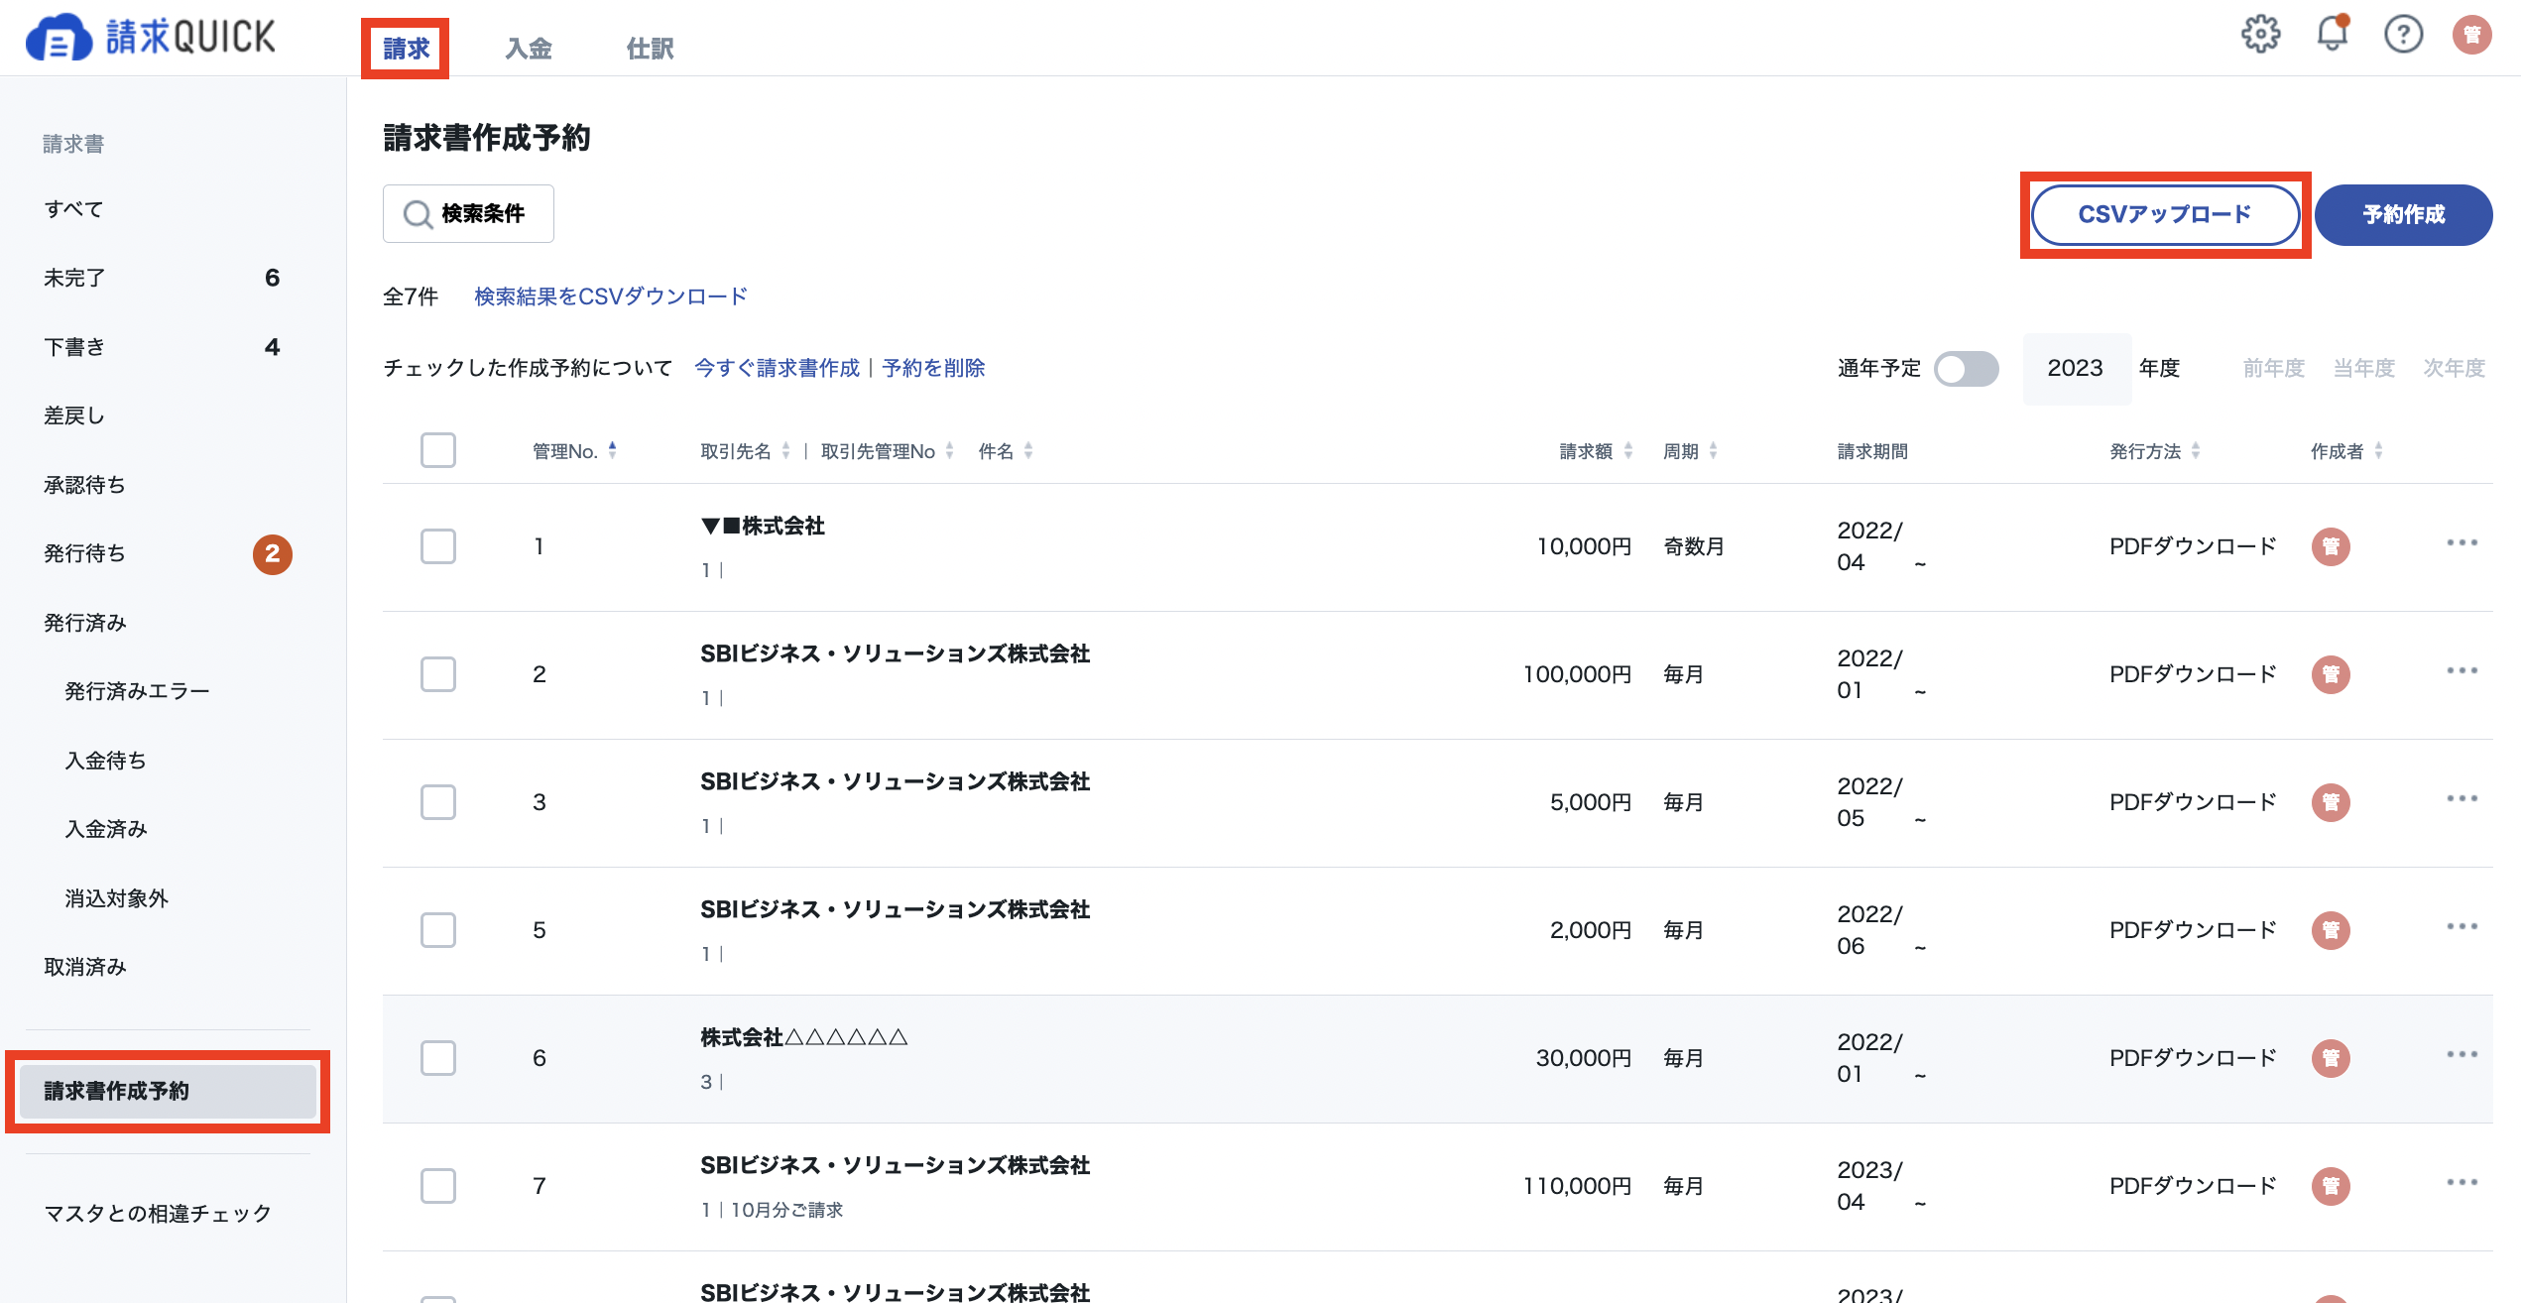The height and width of the screenshot is (1303, 2521).
Task: Open the notifications bell
Action: (2332, 35)
